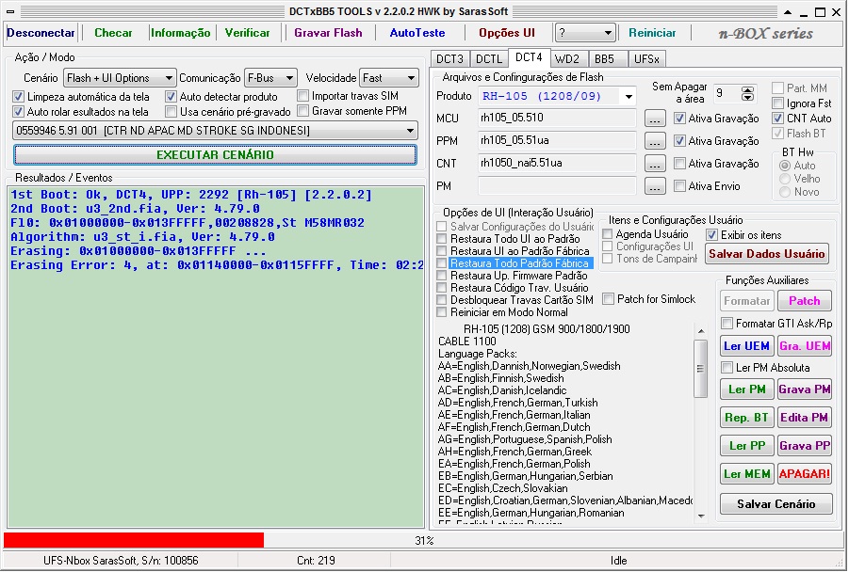This screenshot has width=849, height=572.
Task: Open the UFSx tab
Action: 646,59
